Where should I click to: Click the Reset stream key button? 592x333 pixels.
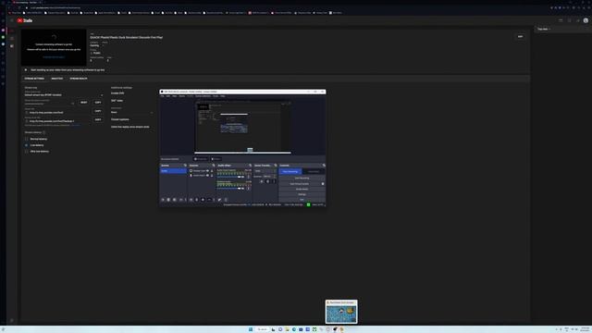point(84,103)
